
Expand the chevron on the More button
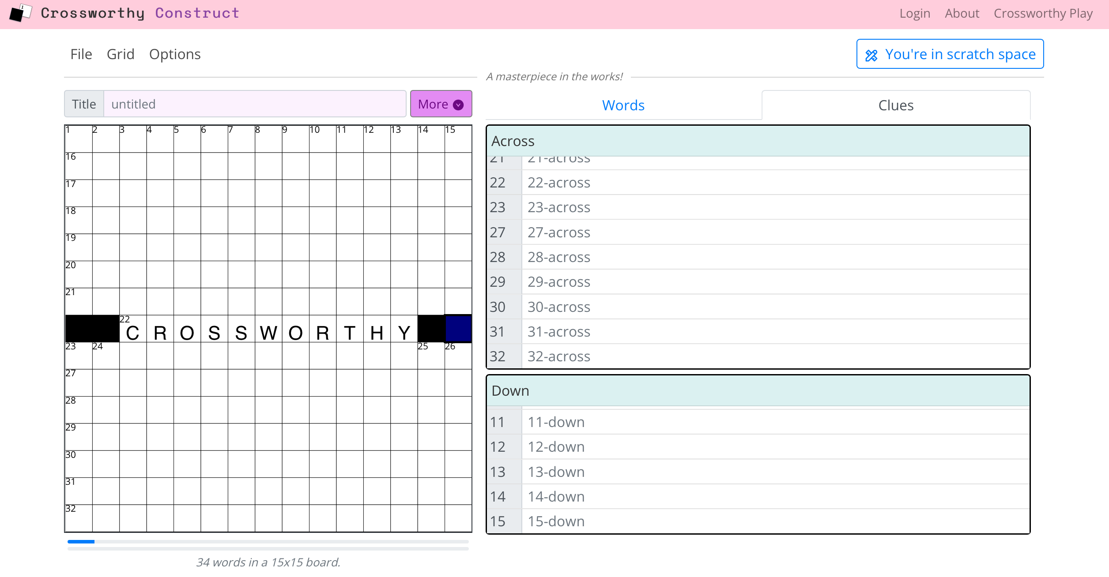458,105
